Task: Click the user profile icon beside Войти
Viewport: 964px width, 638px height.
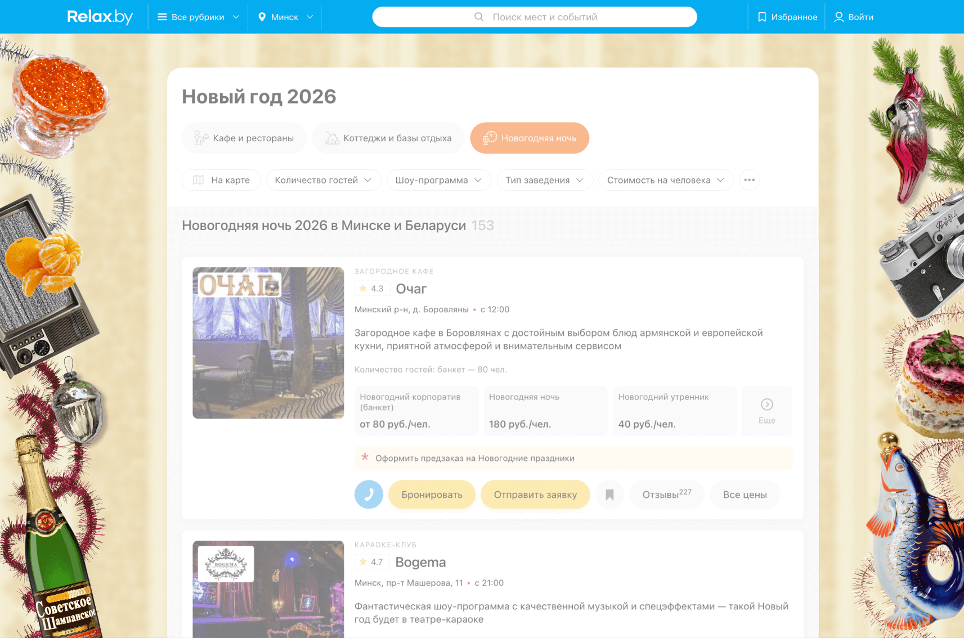Action: (839, 17)
